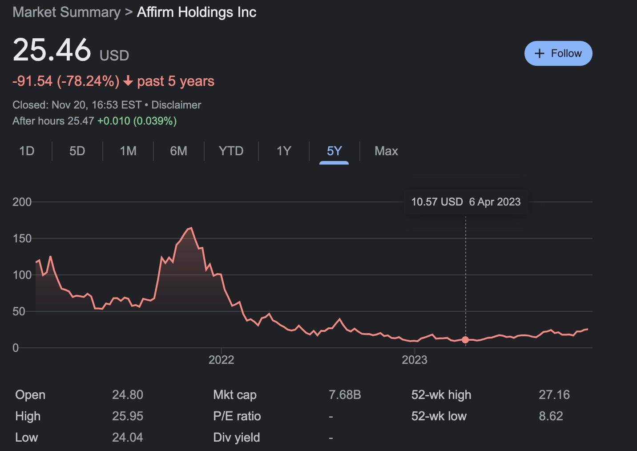
Task: Show the YTD chart range
Action: coord(231,151)
